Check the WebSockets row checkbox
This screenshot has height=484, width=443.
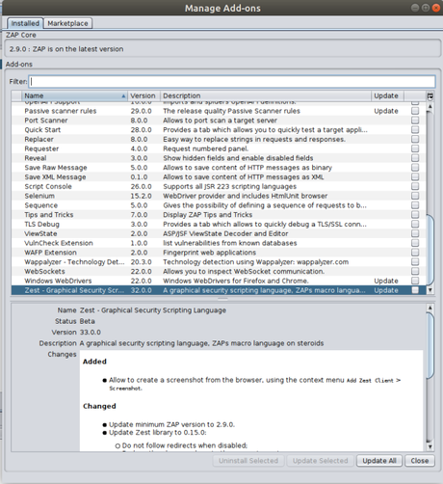click(x=415, y=271)
